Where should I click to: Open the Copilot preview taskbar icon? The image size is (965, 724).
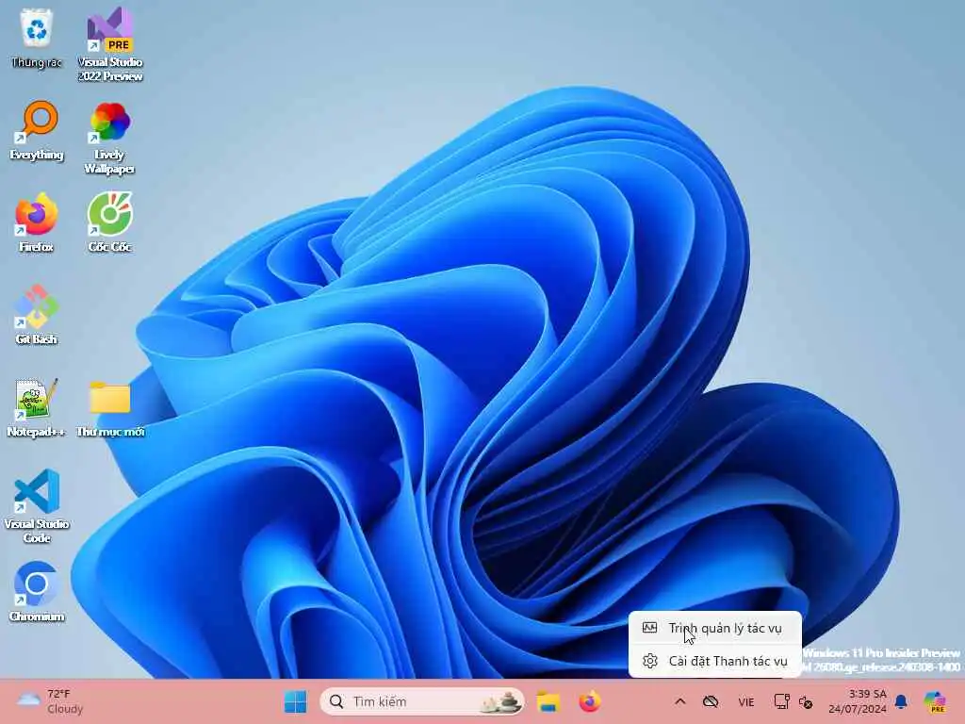pyautogui.click(x=935, y=701)
